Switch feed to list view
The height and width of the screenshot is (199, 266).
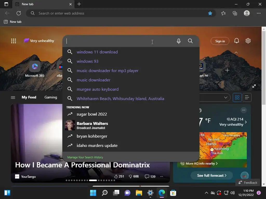click(x=247, y=97)
